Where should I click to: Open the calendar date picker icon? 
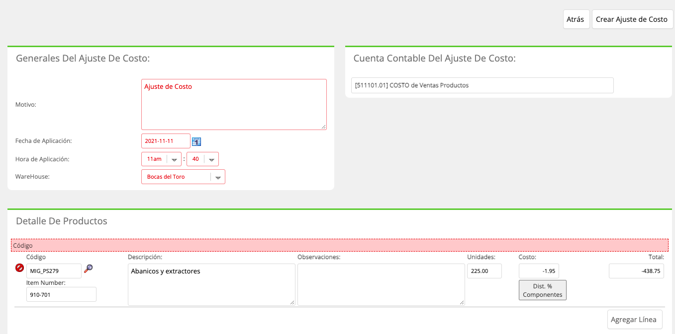tap(196, 141)
